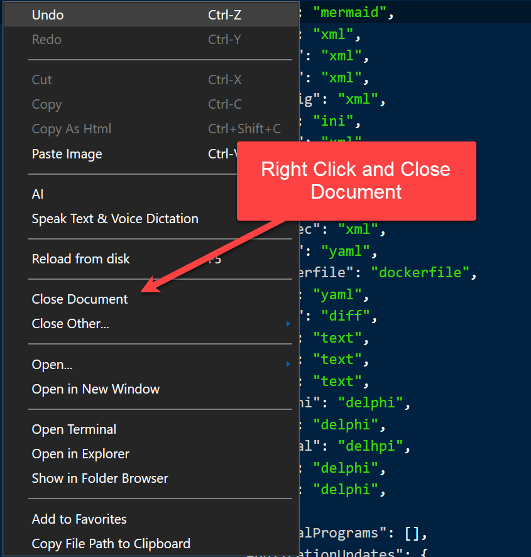Choose Add to Favorites

pos(151,519)
